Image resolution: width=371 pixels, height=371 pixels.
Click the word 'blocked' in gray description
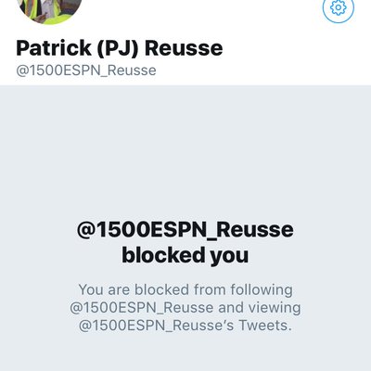161,290
